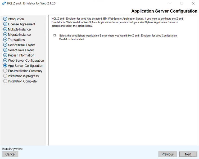The height and width of the screenshot is (159, 199).
Task: Click the Multiple Instance completed-step icon
Action: coord(5,29)
